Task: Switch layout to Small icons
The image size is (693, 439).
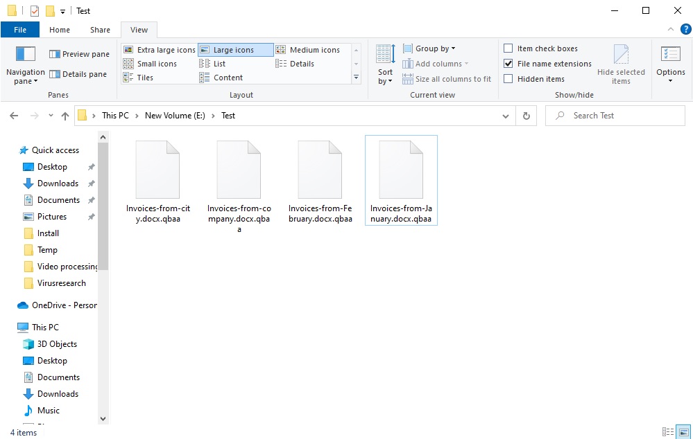Action: [150, 64]
